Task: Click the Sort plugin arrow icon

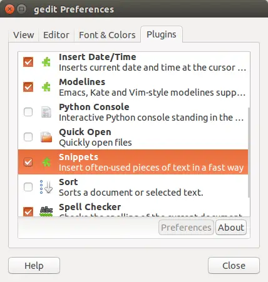Action: click(46, 187)
